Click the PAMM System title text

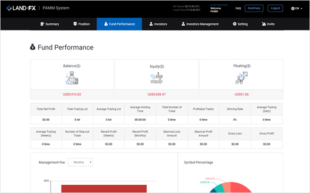coord(56,8)
